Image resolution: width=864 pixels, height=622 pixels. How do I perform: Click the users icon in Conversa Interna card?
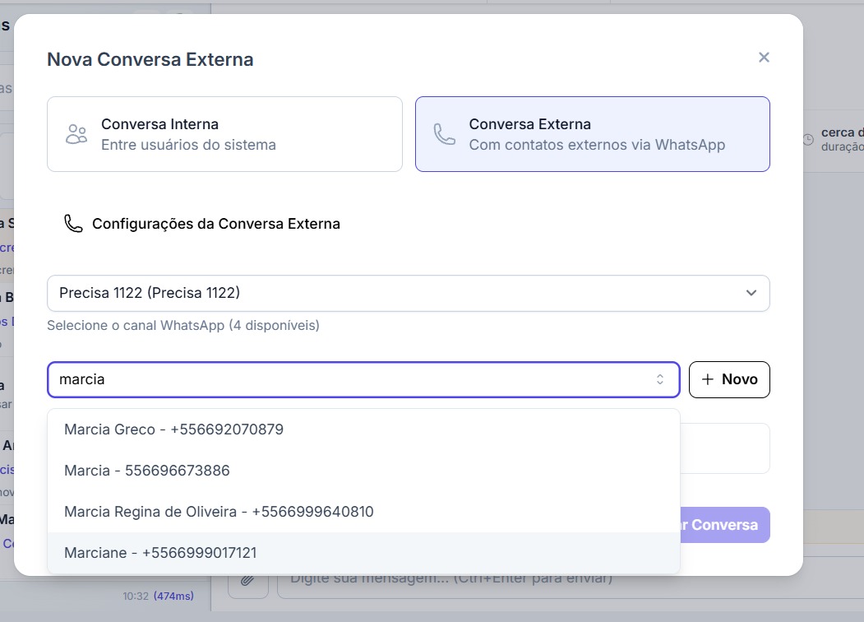(x=76, y=134)
